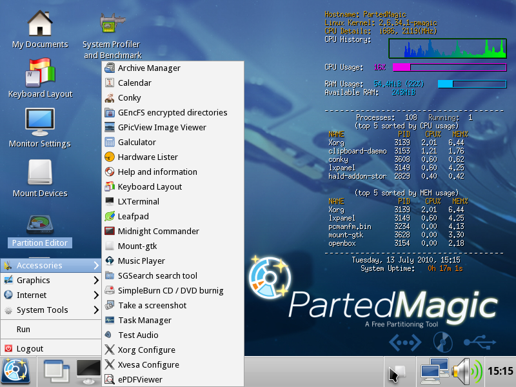
Task: Click Run in the start menu
Action: click(x=23, y=329)
